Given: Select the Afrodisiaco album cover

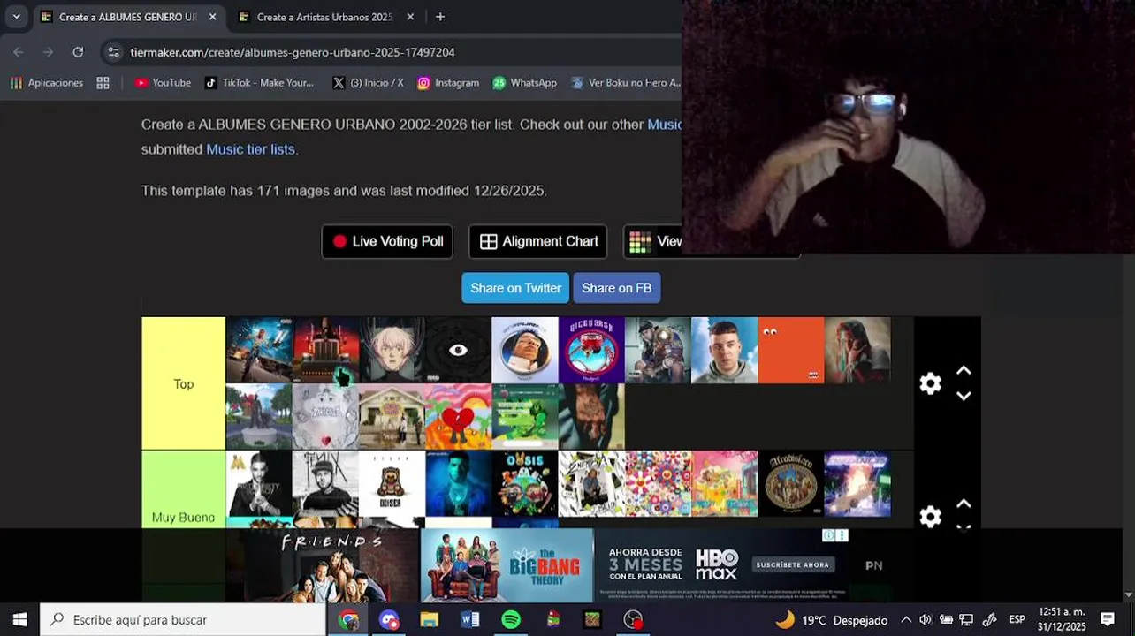Looking at the screenshot, I should [791, 484].
